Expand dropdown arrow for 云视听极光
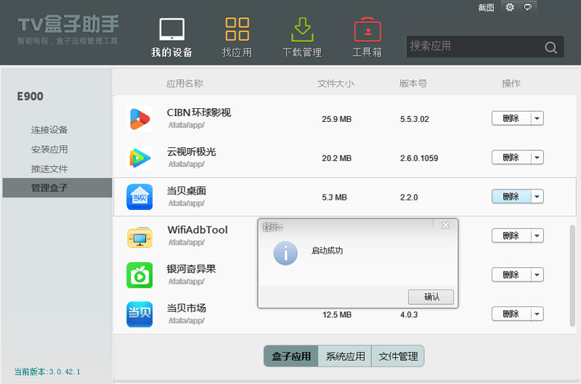Viewport: 581px width, 384px height. coord(537,158)
